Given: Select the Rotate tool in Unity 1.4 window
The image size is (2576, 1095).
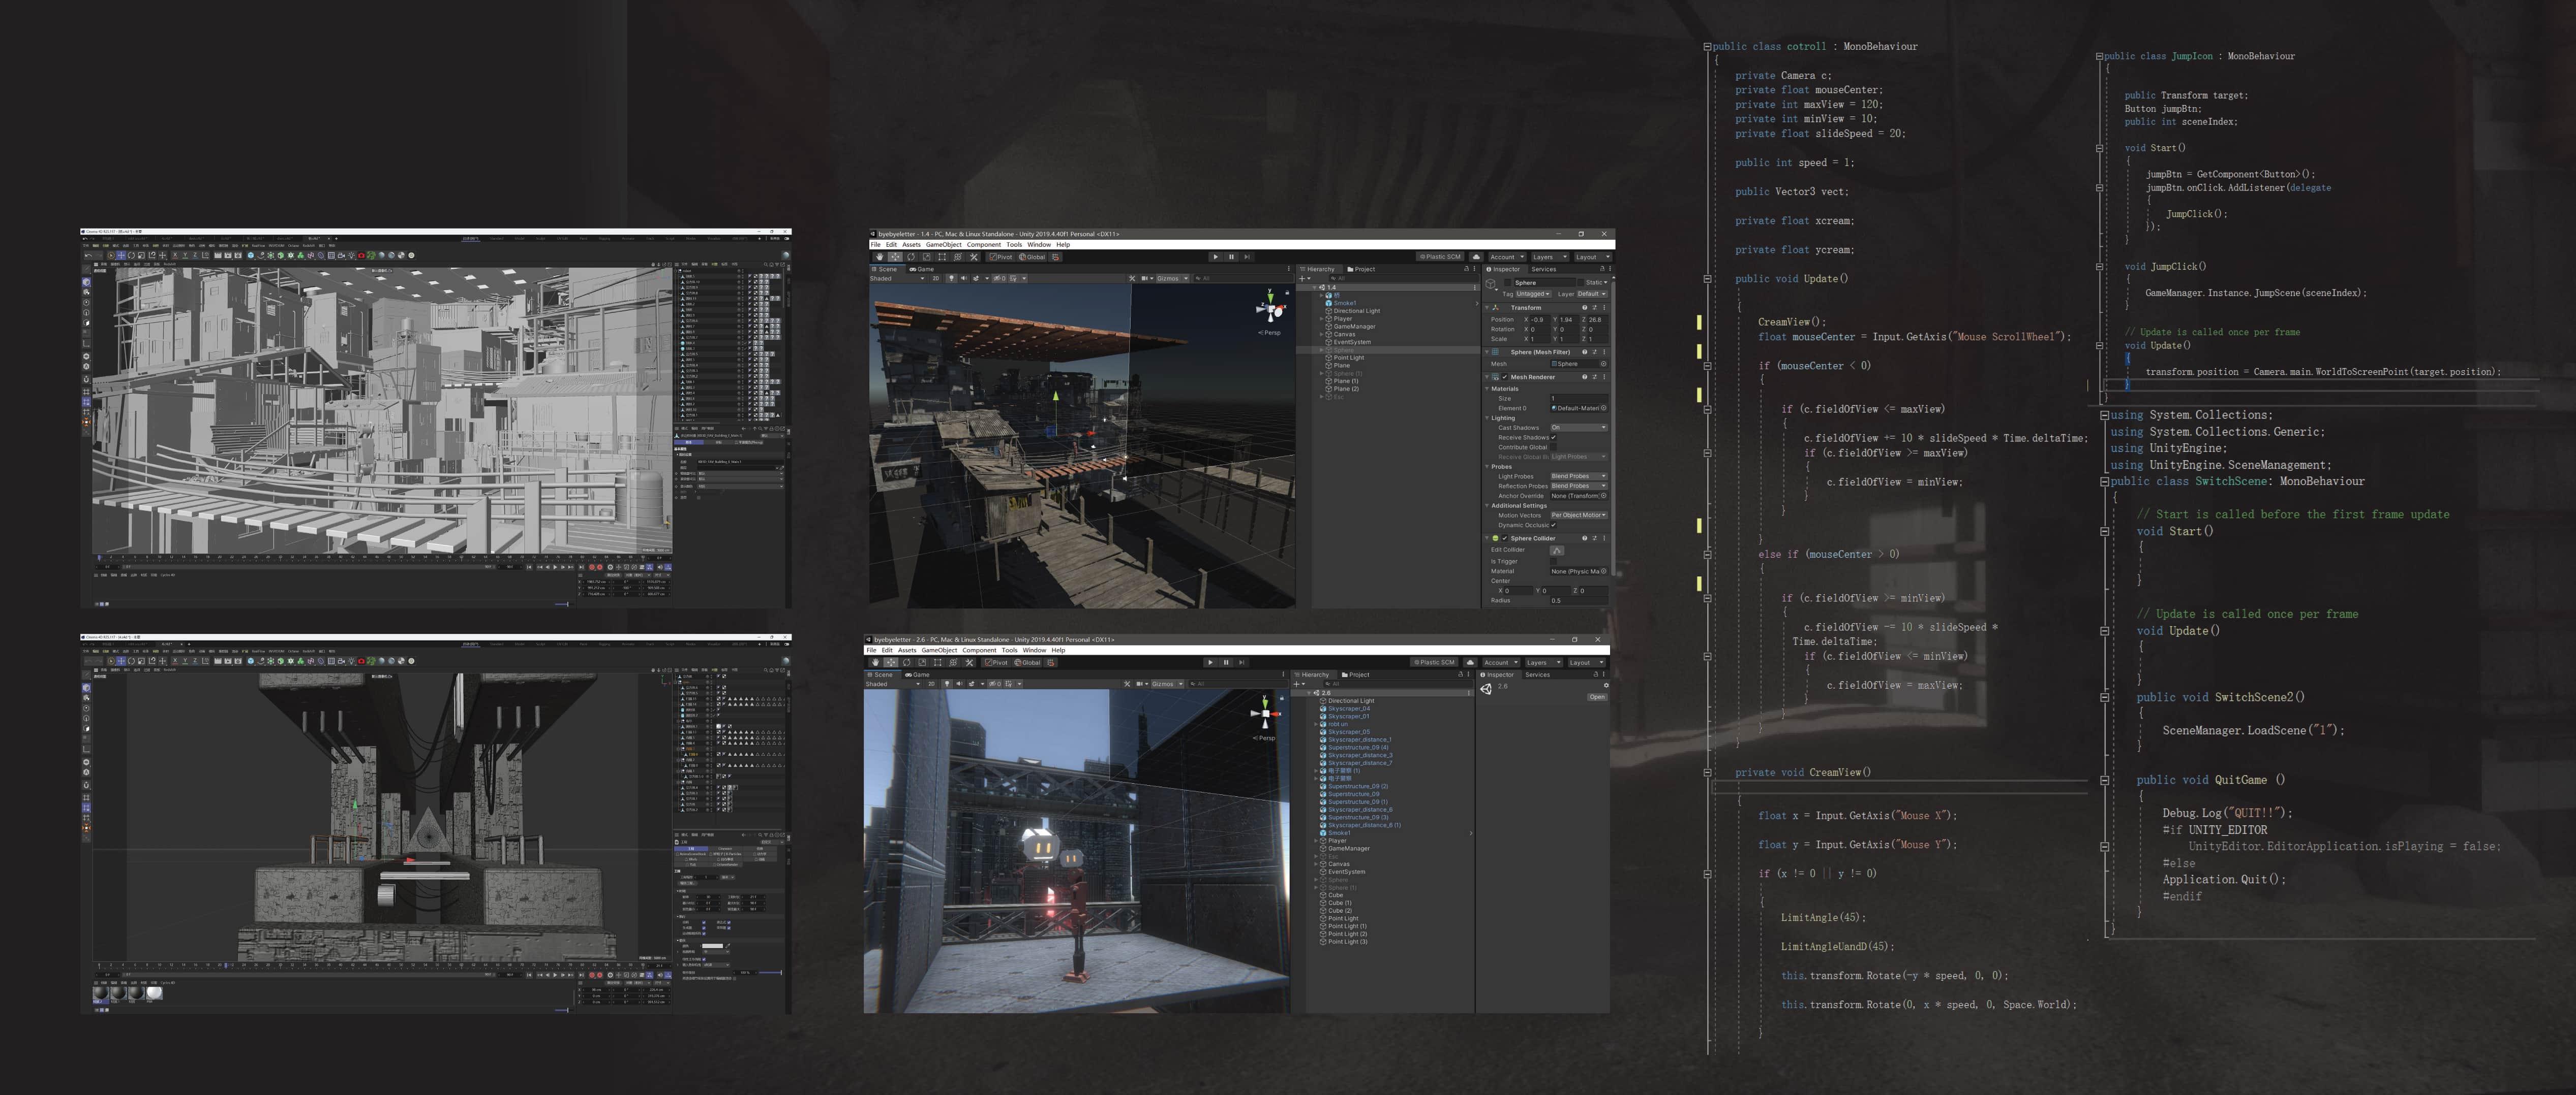Looking at the screenshot, I should coord(911,257).
